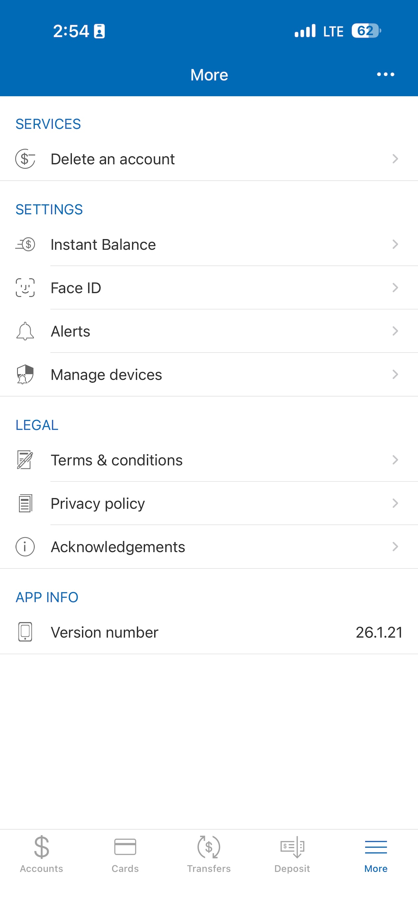
Task: Tap the Alerts bell icon
Action: point(25,331)
